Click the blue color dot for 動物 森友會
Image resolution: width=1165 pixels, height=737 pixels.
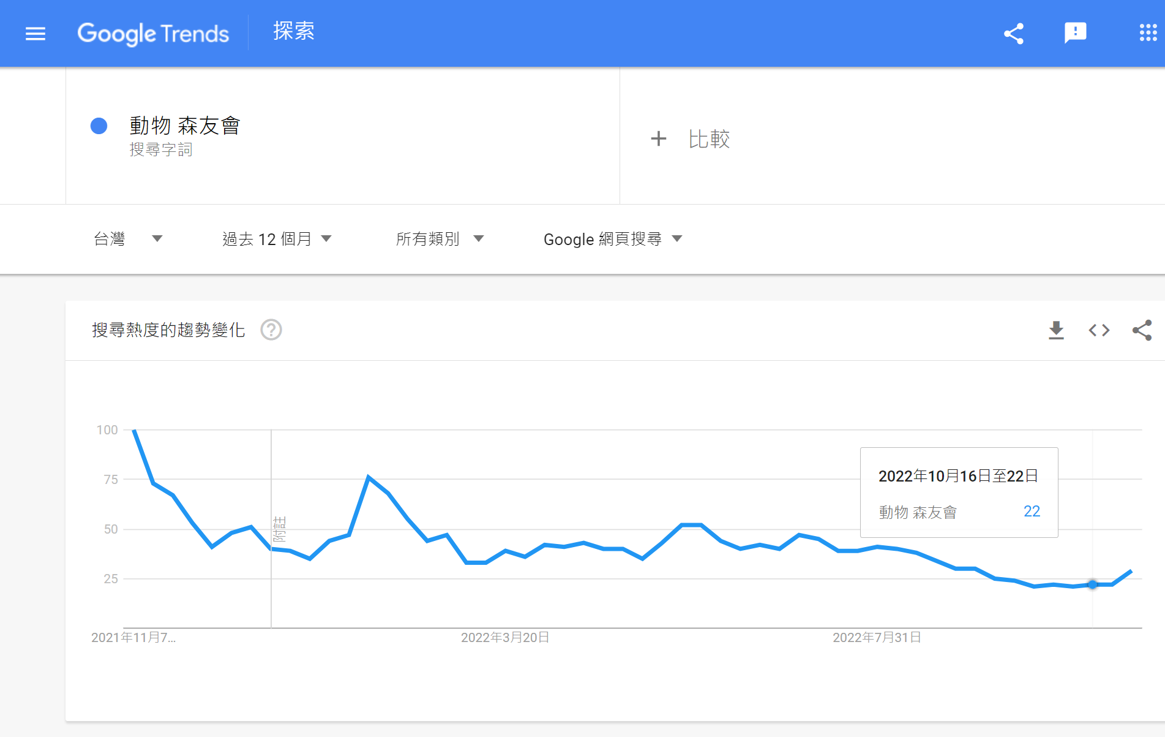click(x=99, y=126)
